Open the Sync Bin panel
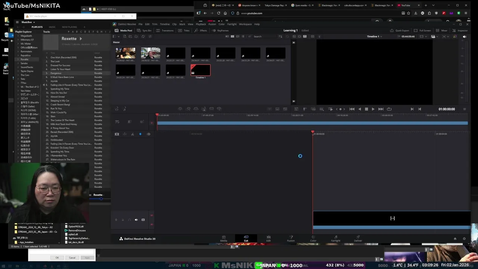478x269 pixels. 144,31
